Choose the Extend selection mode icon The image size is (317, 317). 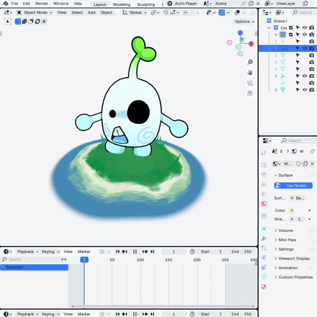24,22
